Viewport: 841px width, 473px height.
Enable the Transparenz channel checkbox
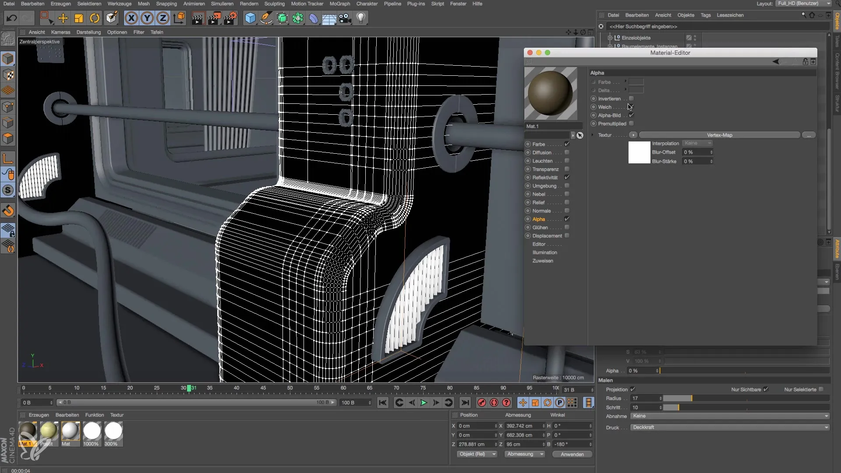(x=567, y=169)
